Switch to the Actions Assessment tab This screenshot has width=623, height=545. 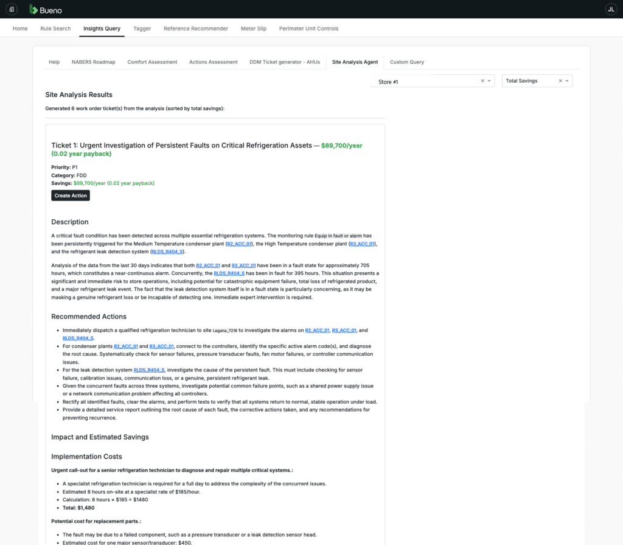point(214,62)
